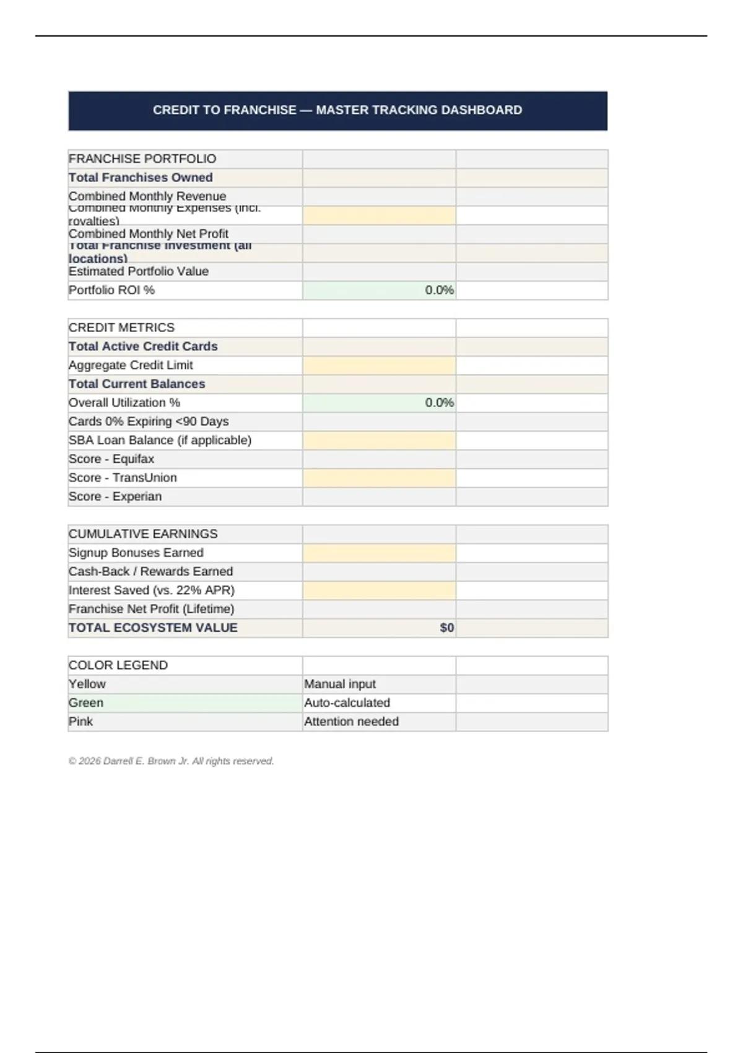Select the Green legend color cell
This screenshot has height=1053, width=743.
click(x=185, y=703)
